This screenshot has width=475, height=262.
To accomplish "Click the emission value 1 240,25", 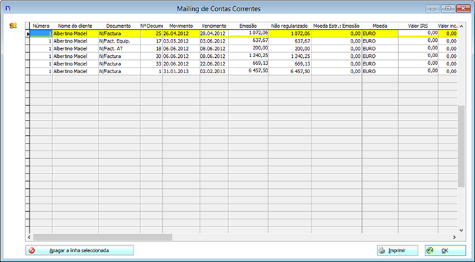I will [258, 56].
